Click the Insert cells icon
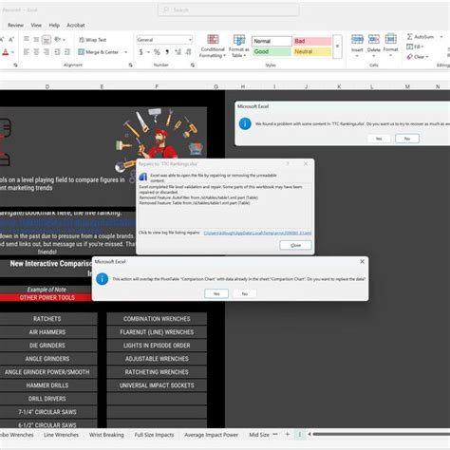This screenshot has width=450, height=450. [357, 39]
